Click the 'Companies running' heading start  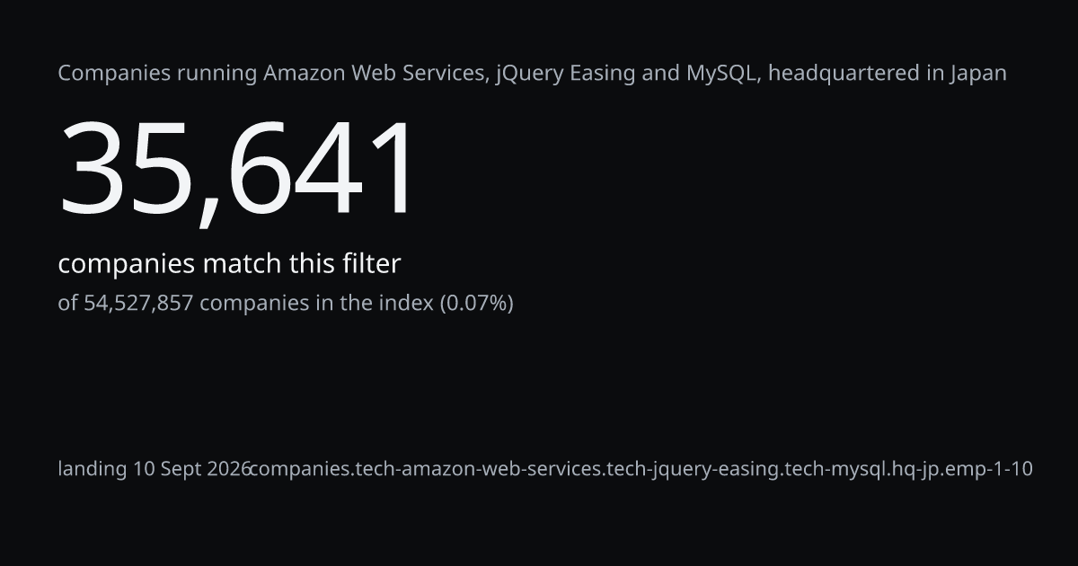coord(158,75)
